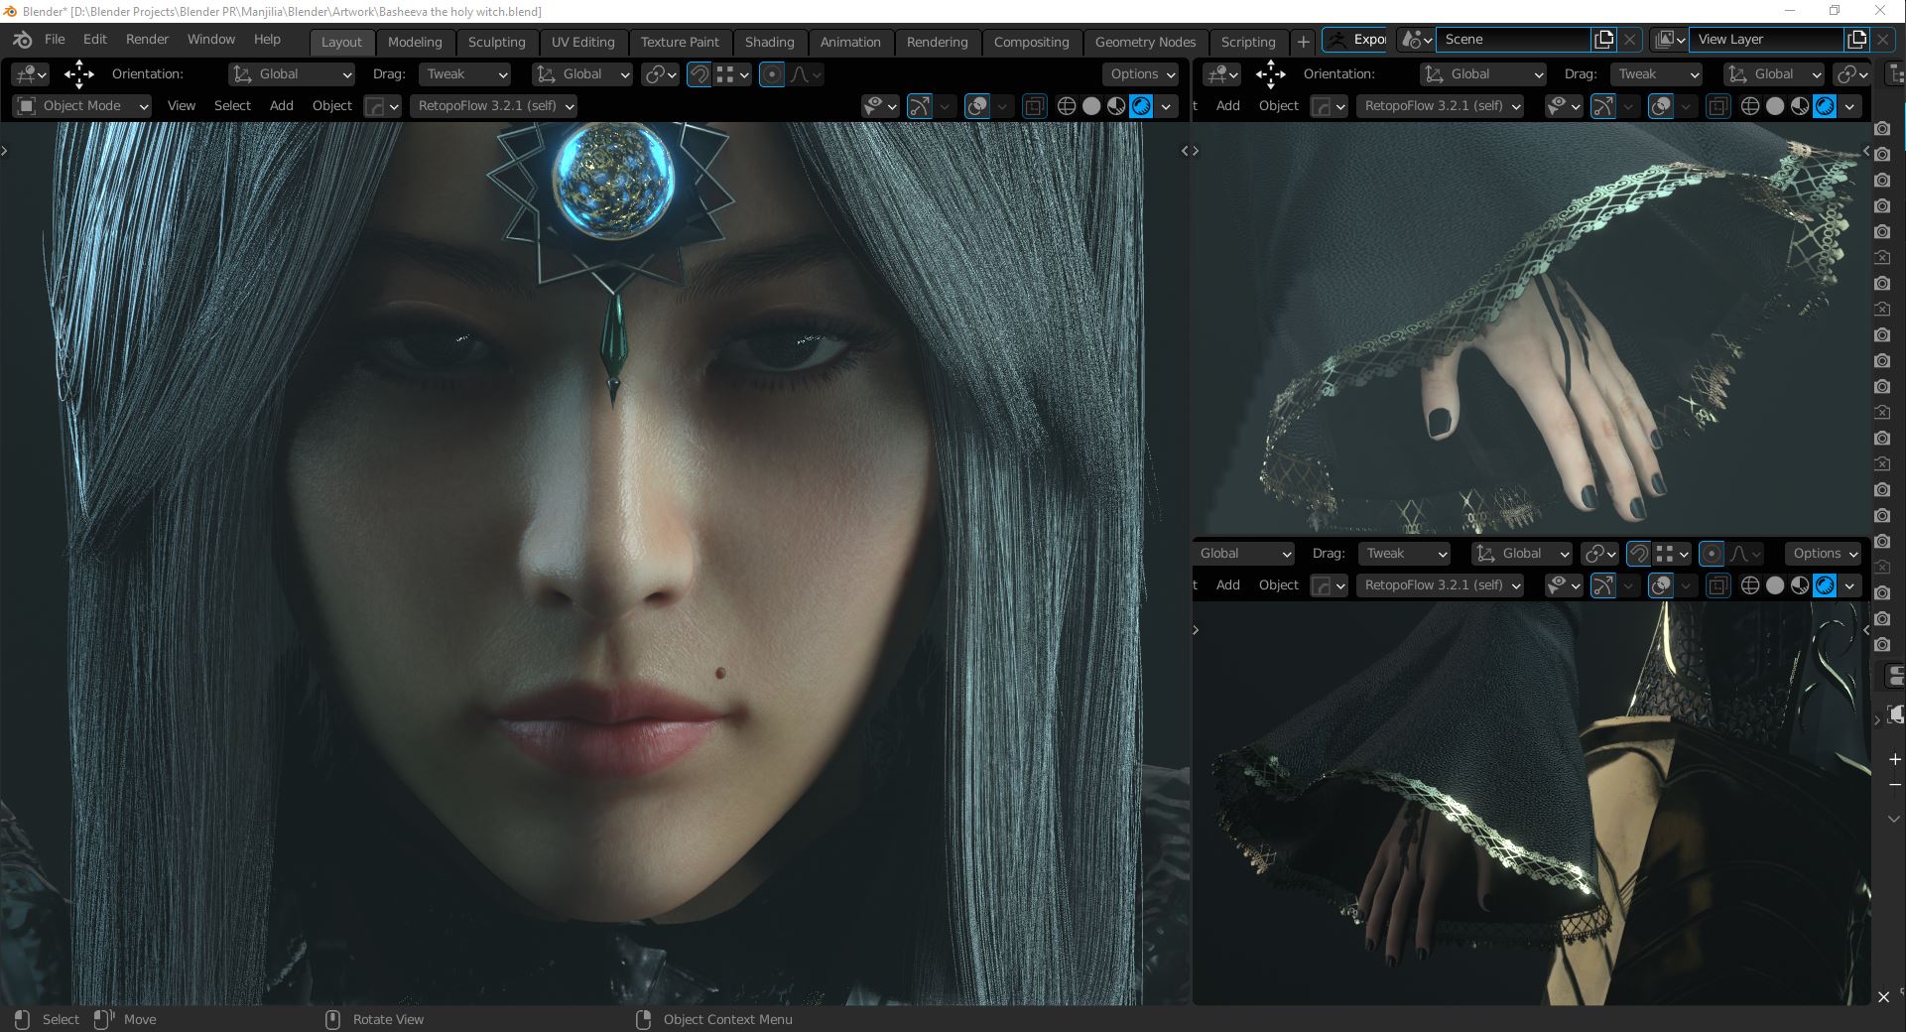The height and width of the screenshot is (1032, 1906).
Task: Open the Shading workspace tab
Action: point(769,42)
